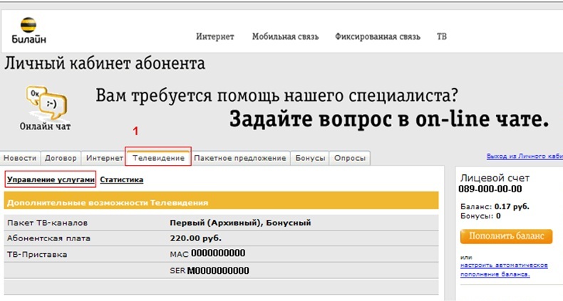
Task: Click the Бонусы: 0 text
Action: (x=480, y=216)
